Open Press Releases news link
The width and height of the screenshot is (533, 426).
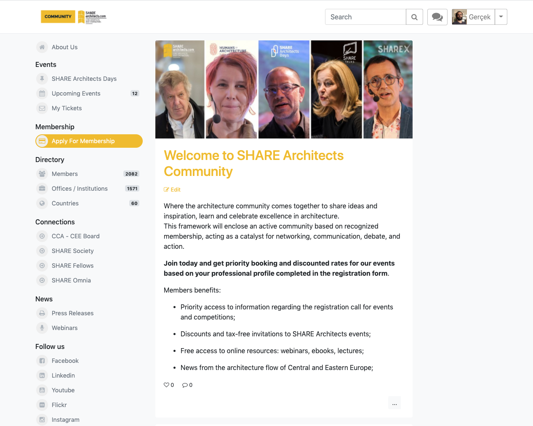pos(72,313)
